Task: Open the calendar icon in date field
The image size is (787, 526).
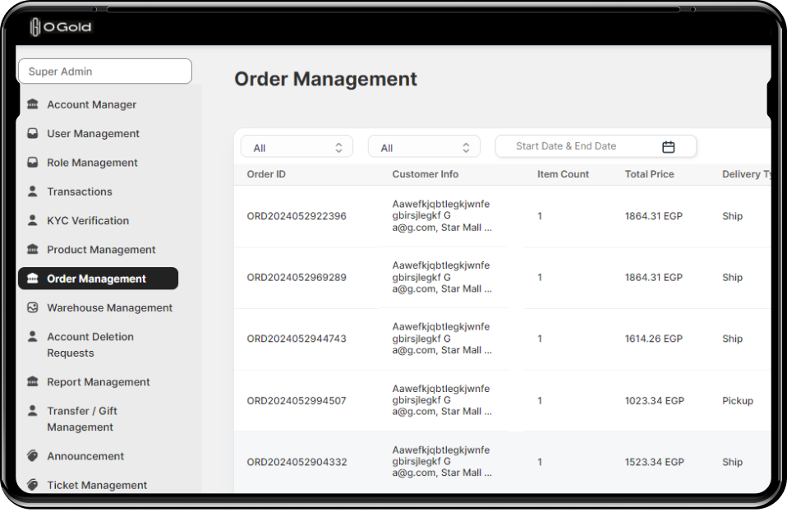Action: [668, 147]
